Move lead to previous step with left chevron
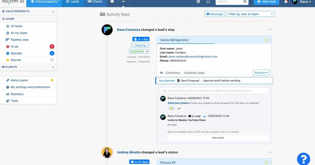Screen dimensions: 315x165 pyautogui.click(x=133, y=45)
